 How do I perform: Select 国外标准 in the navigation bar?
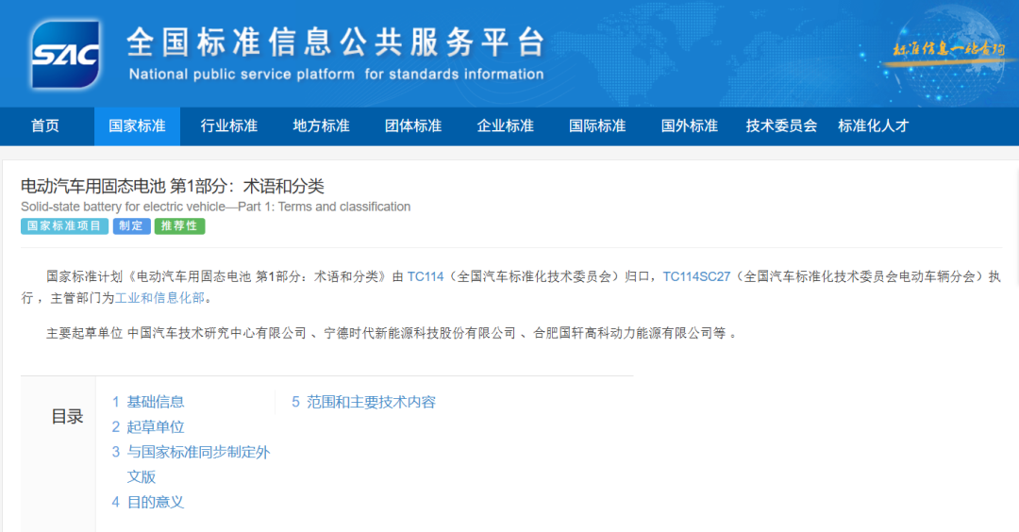(689, 125)
